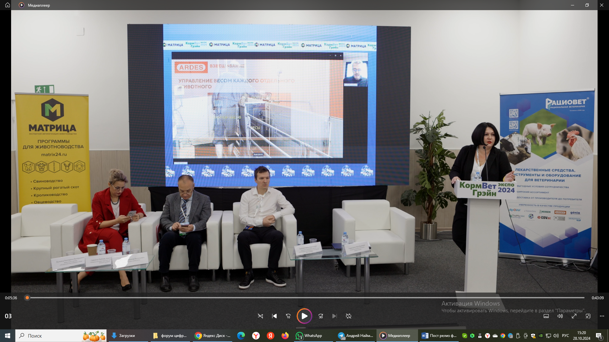This screenshot has width=609, height=342.
Task: Go to the Media Player home page
Action: [8, 5]
